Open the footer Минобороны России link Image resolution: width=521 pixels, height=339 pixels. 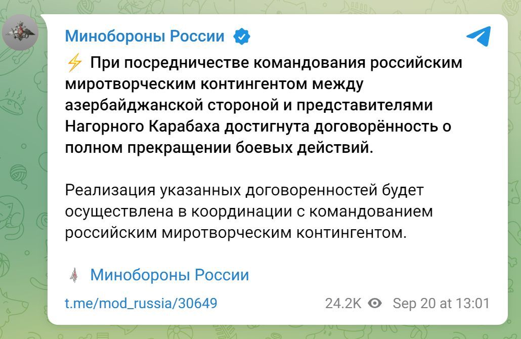(169, 275)
